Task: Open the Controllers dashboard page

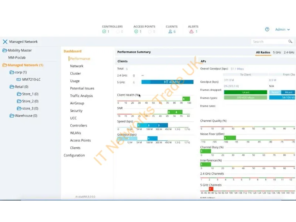Action: click(x=78, y=125)
